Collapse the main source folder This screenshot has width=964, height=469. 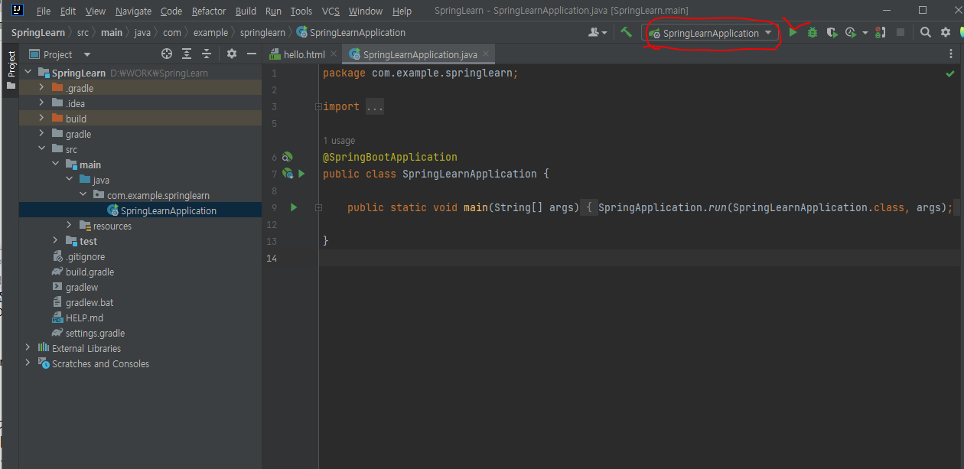pyautogui.click(x=55, y=164)
